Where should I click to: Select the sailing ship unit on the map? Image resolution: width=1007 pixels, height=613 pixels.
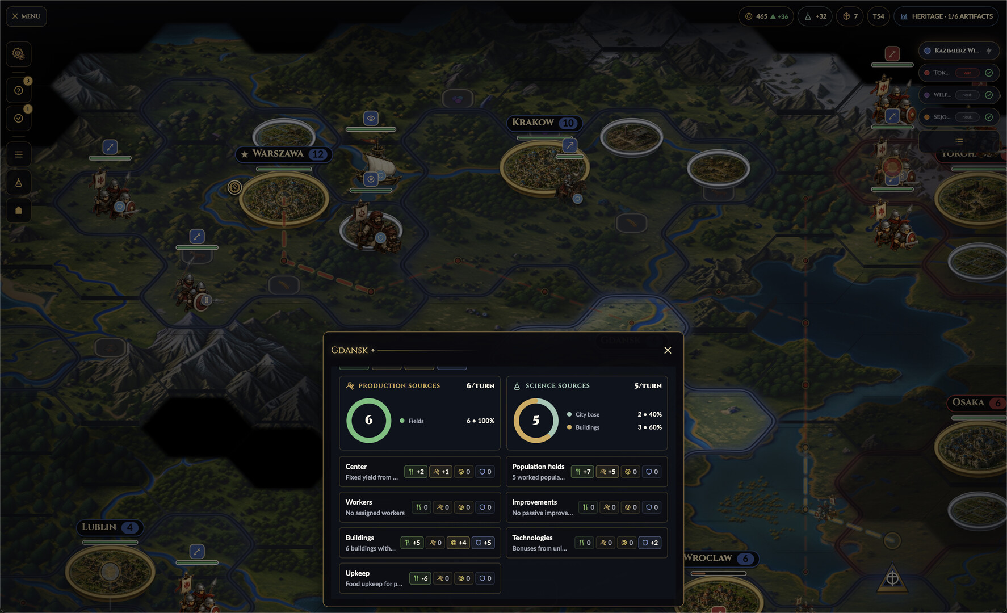click(378, 161)
